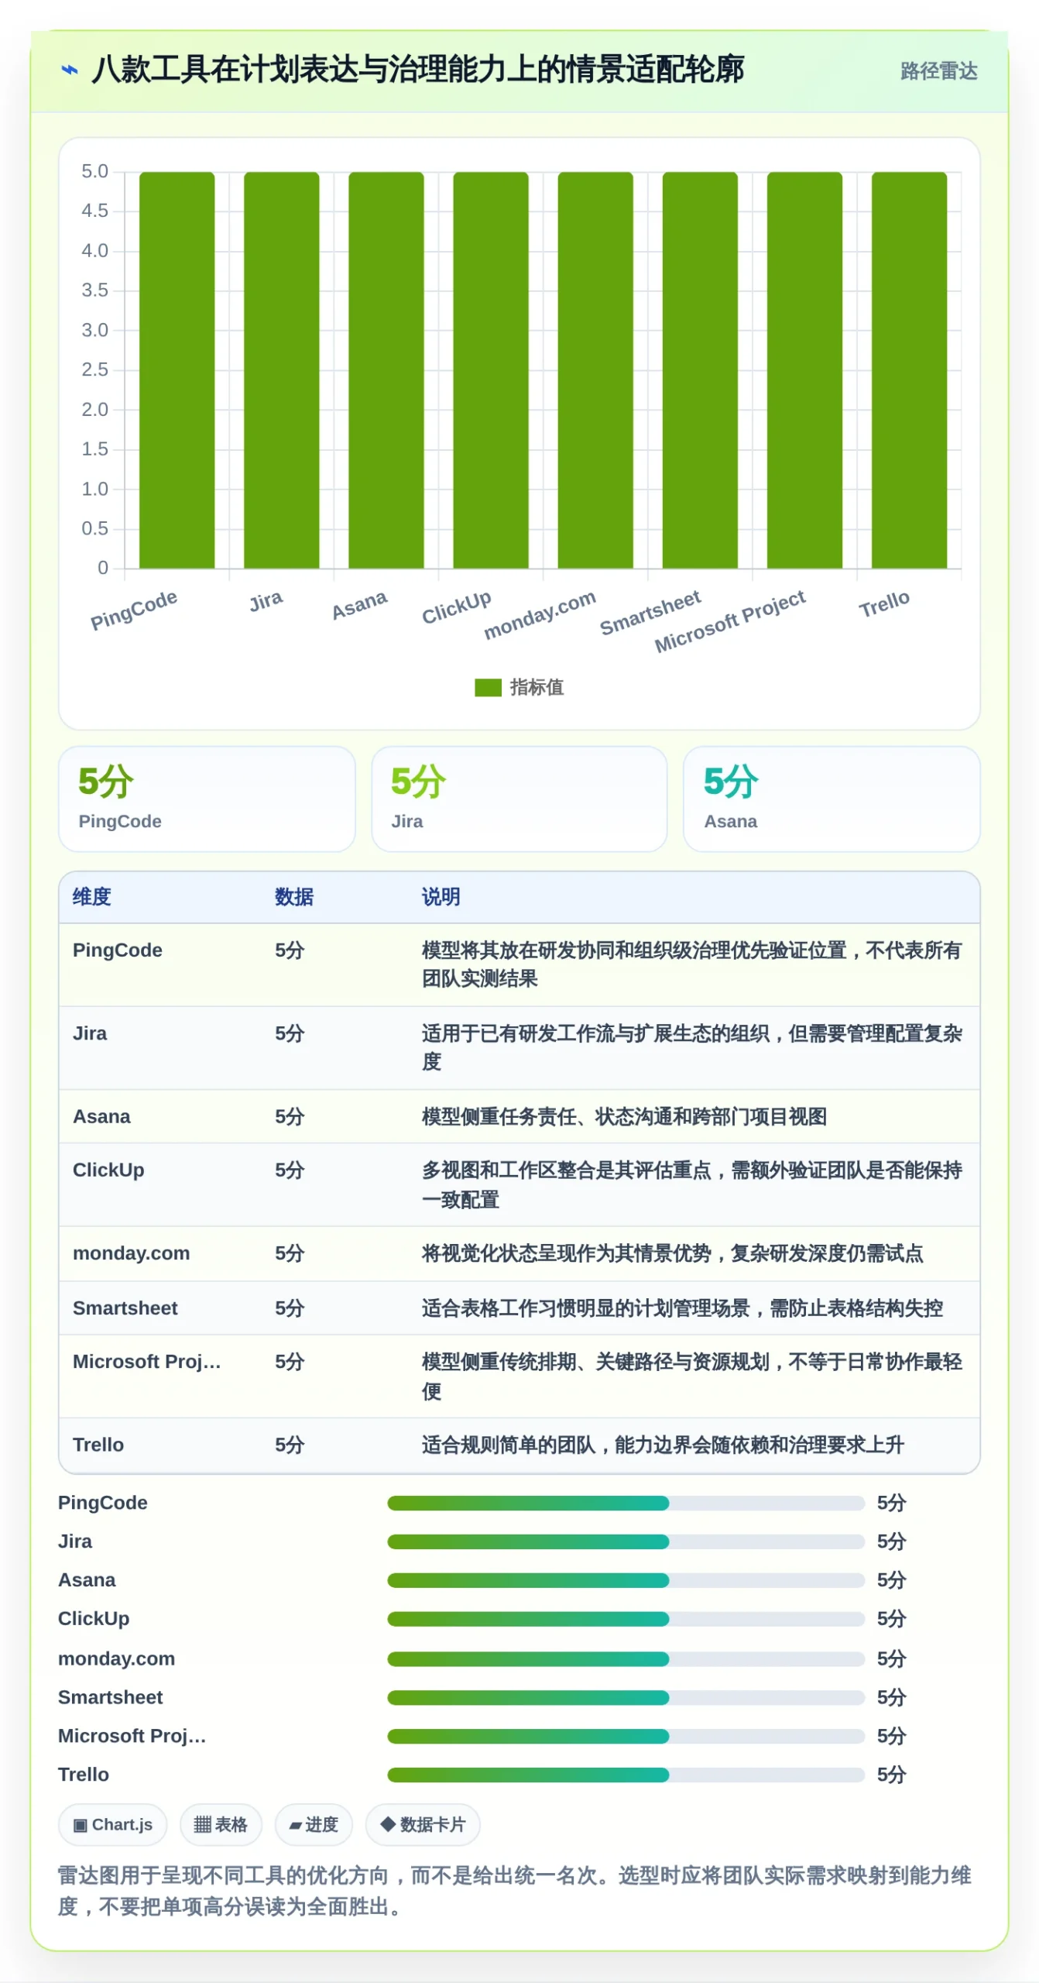Click the monday.com axis label
The height and width of the screenshot is (1983, 1039).
pyautogui.click(x=540, y=615)
